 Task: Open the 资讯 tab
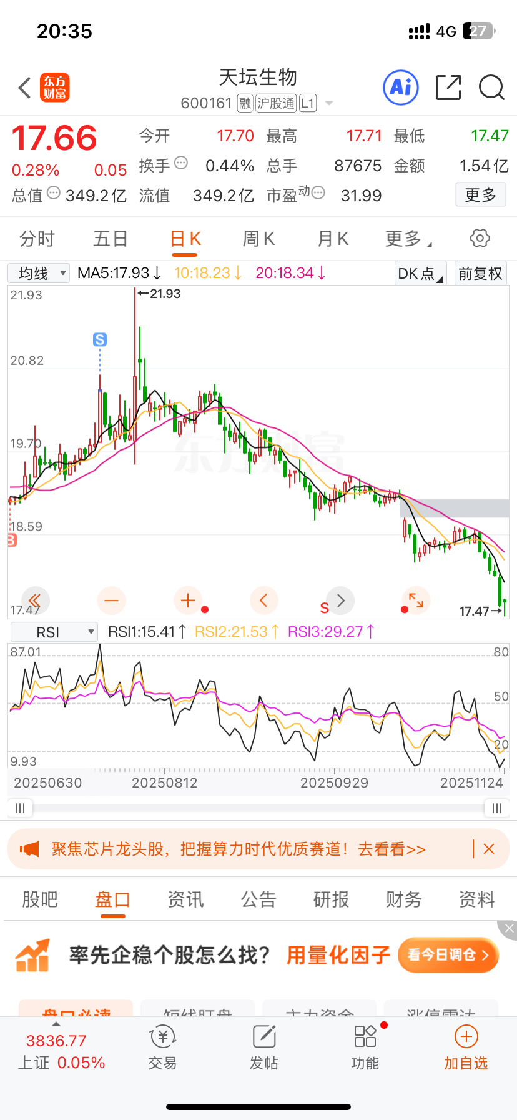pos(185,899)
